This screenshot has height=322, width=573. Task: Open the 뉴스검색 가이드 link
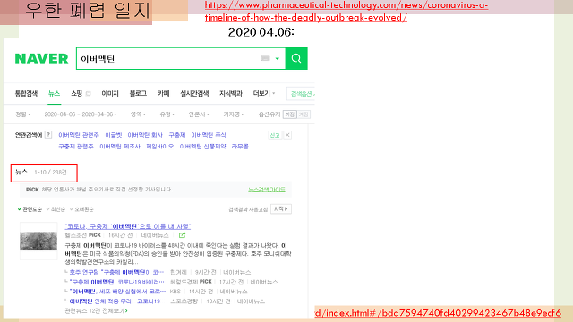(x=267, y=190)
